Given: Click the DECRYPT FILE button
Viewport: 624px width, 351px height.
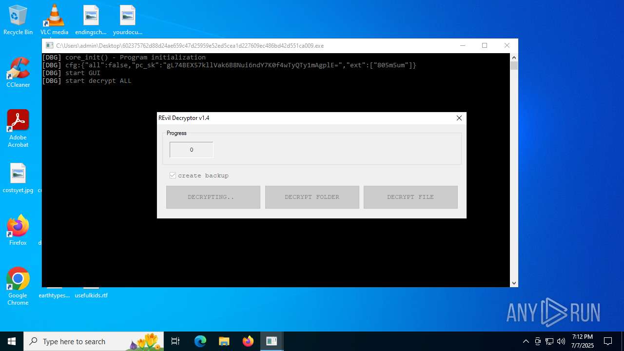Looking at the screenshot, I should [410, 197].
